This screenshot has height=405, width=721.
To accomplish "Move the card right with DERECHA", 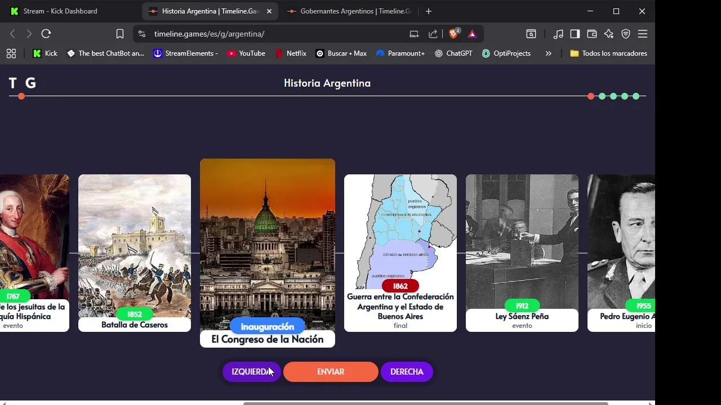I will click(407, 372).
